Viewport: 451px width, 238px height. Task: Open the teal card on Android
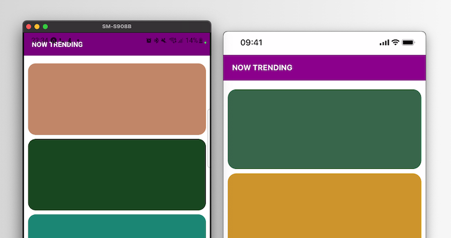pyautogui.click(x=117, y=226)
